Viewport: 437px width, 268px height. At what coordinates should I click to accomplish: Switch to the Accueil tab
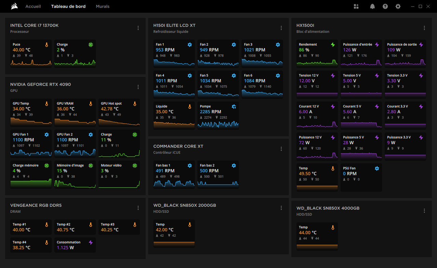pyautogui.click(x=33, y=6)
